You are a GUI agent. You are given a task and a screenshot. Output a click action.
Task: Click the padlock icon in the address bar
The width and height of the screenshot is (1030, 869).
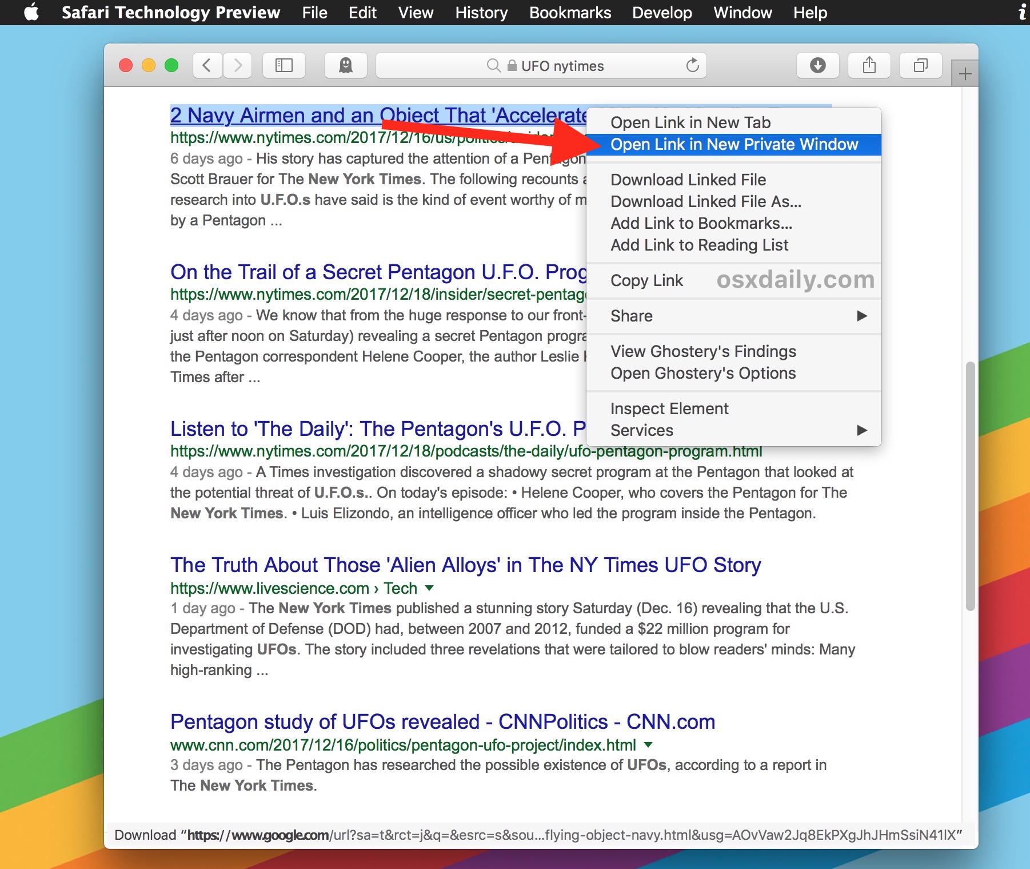pyautogui.click(x=512, y=66)
